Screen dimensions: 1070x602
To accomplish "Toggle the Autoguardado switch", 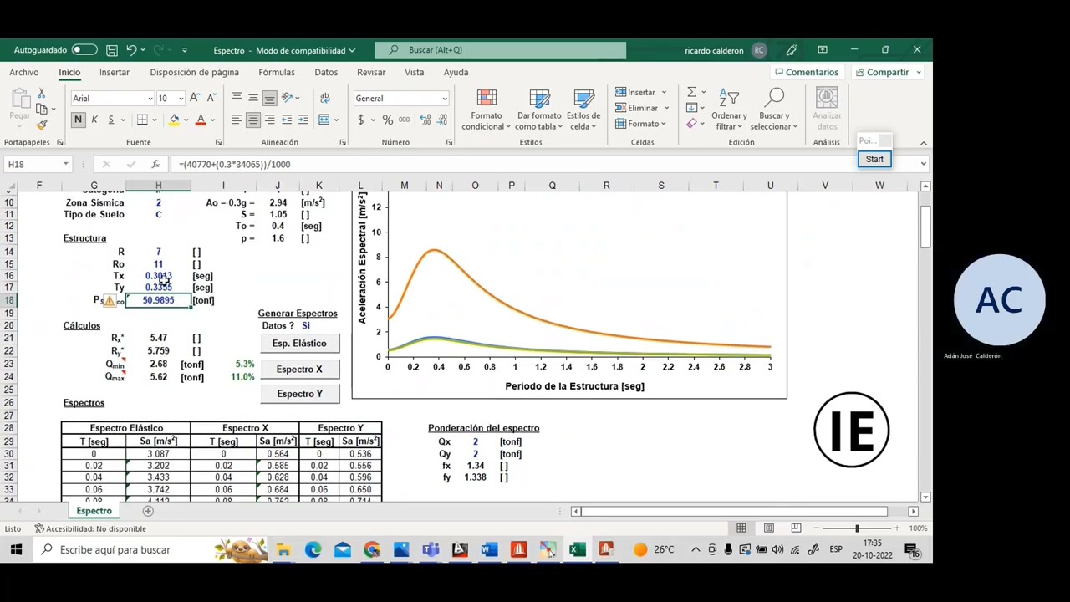I will coord(84,50).
